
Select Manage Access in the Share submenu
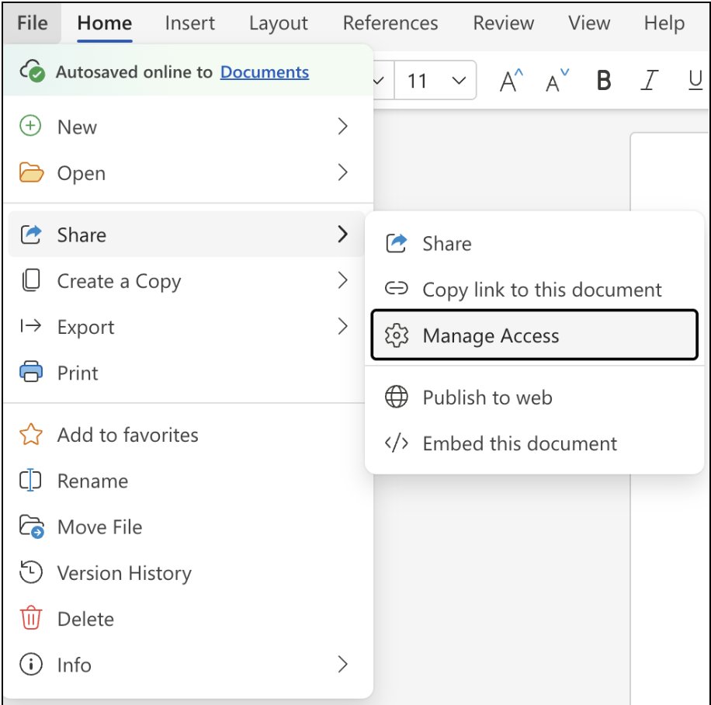534,335
